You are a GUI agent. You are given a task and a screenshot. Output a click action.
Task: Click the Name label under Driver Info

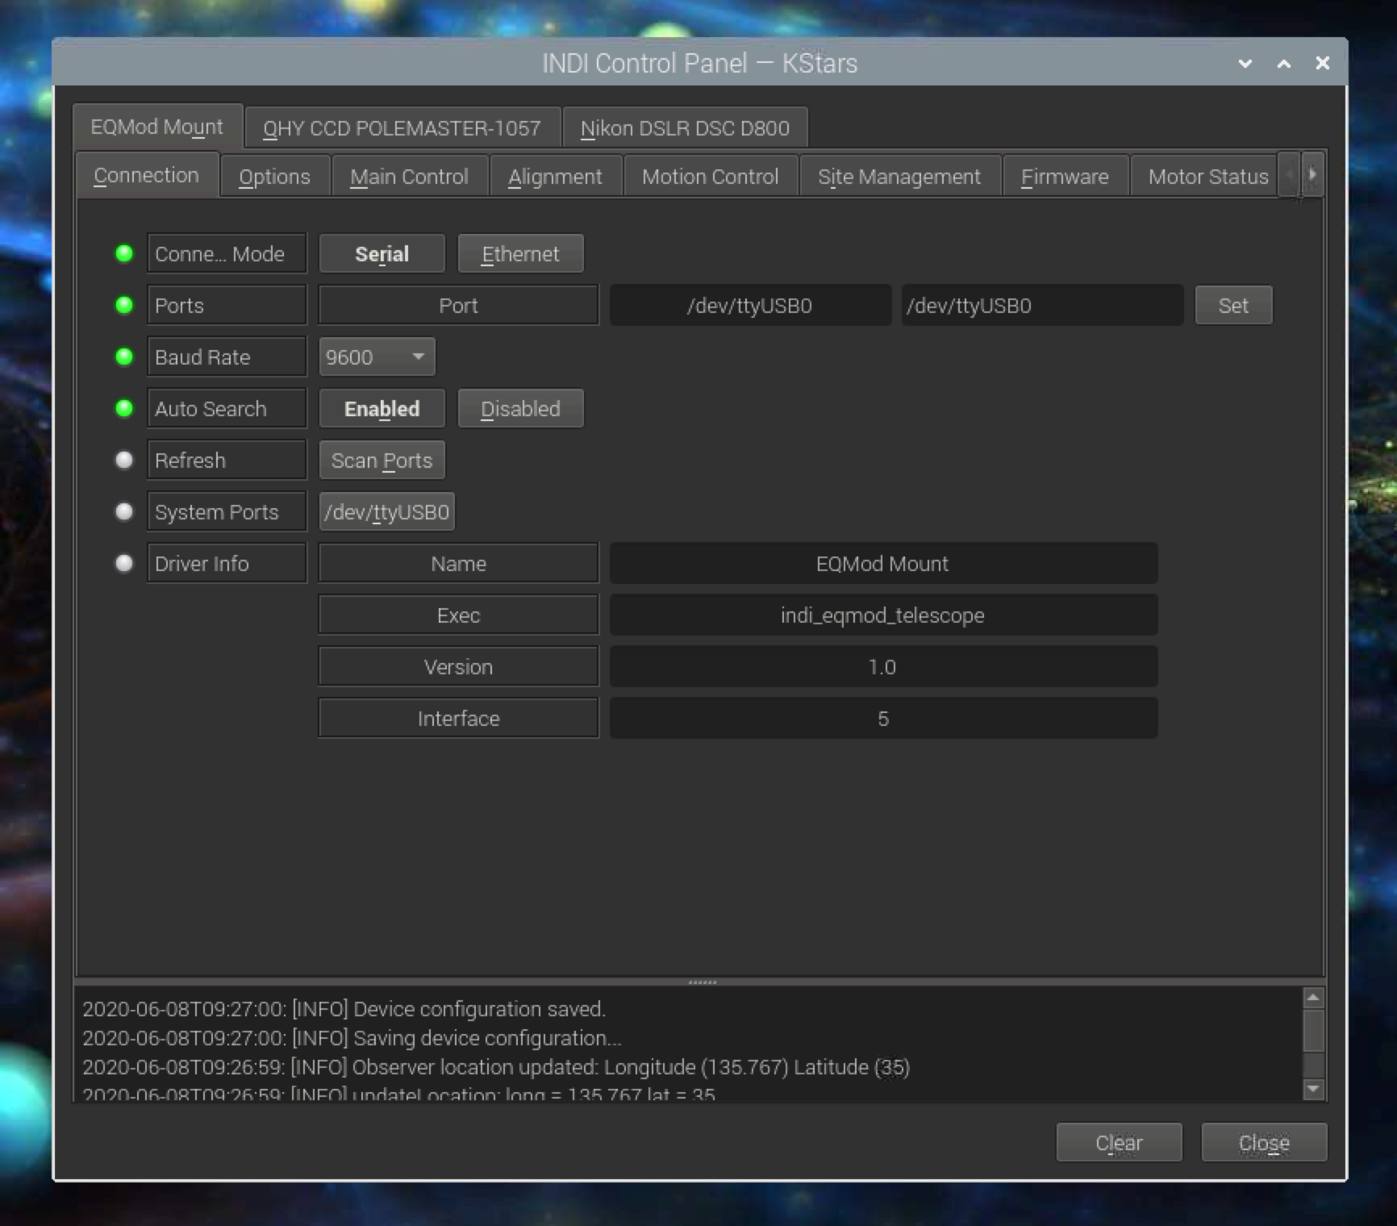tap(458, 564)
